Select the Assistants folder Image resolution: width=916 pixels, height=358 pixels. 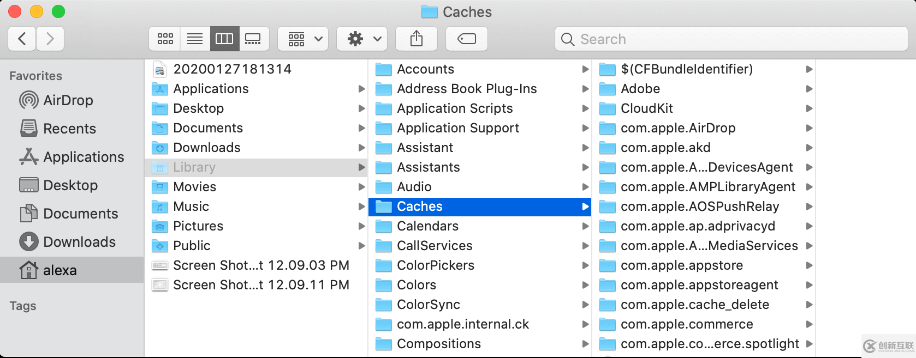click(x=480, y=167)
